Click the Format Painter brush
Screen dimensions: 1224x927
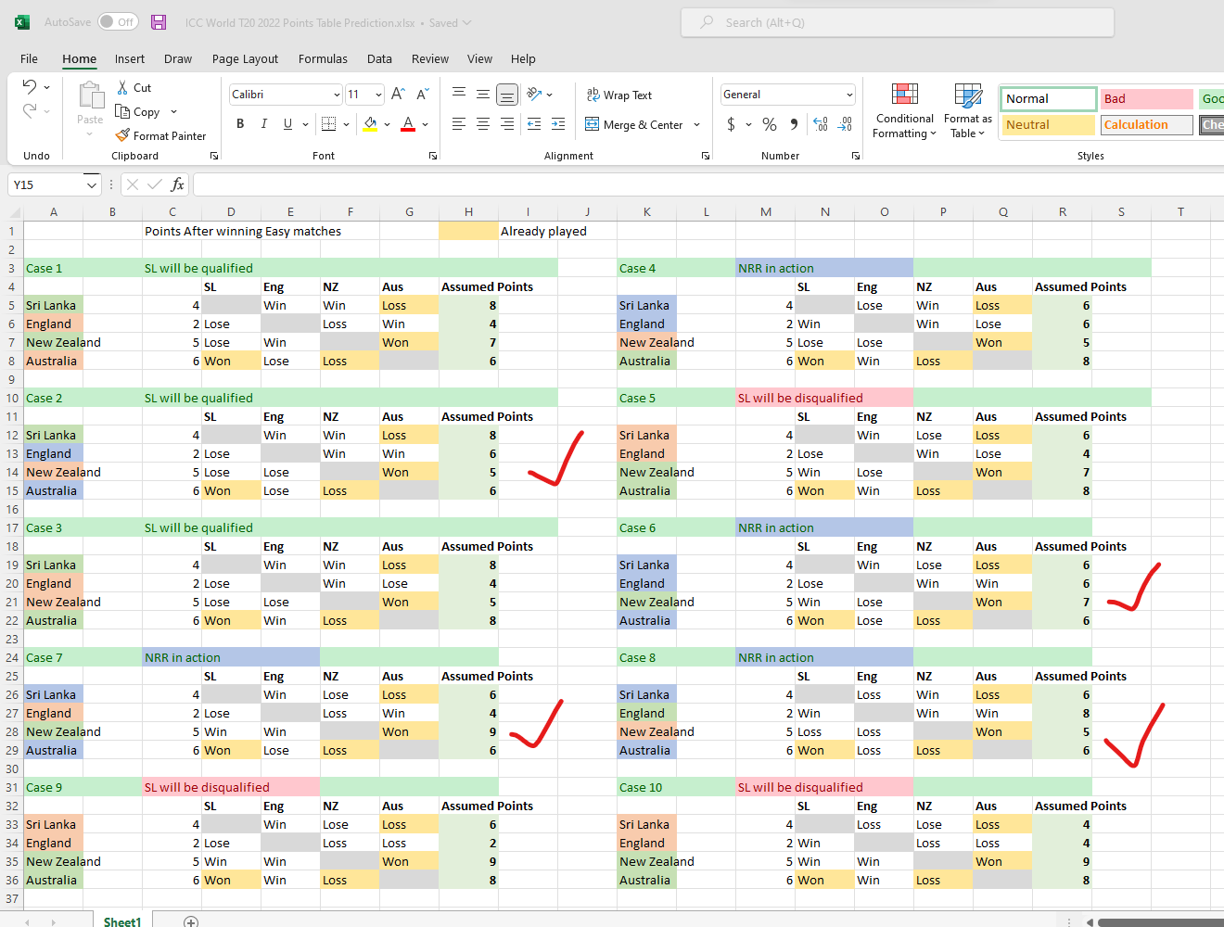click(x=122, y=135)
